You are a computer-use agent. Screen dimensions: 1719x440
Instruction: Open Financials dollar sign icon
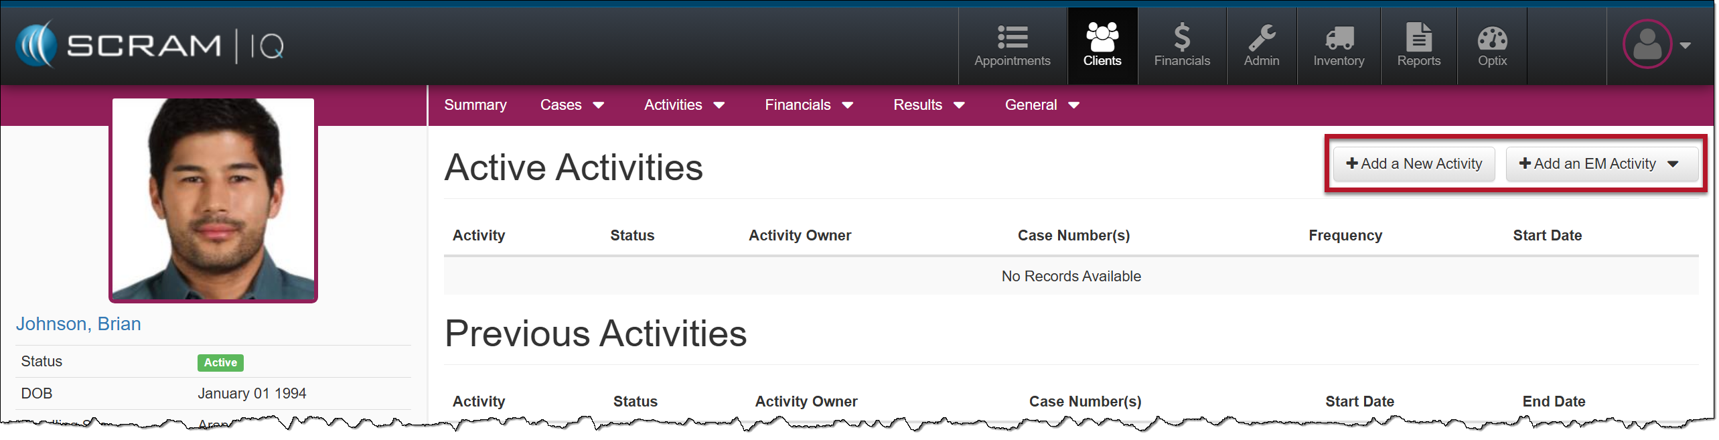(x=1182, y=38)
